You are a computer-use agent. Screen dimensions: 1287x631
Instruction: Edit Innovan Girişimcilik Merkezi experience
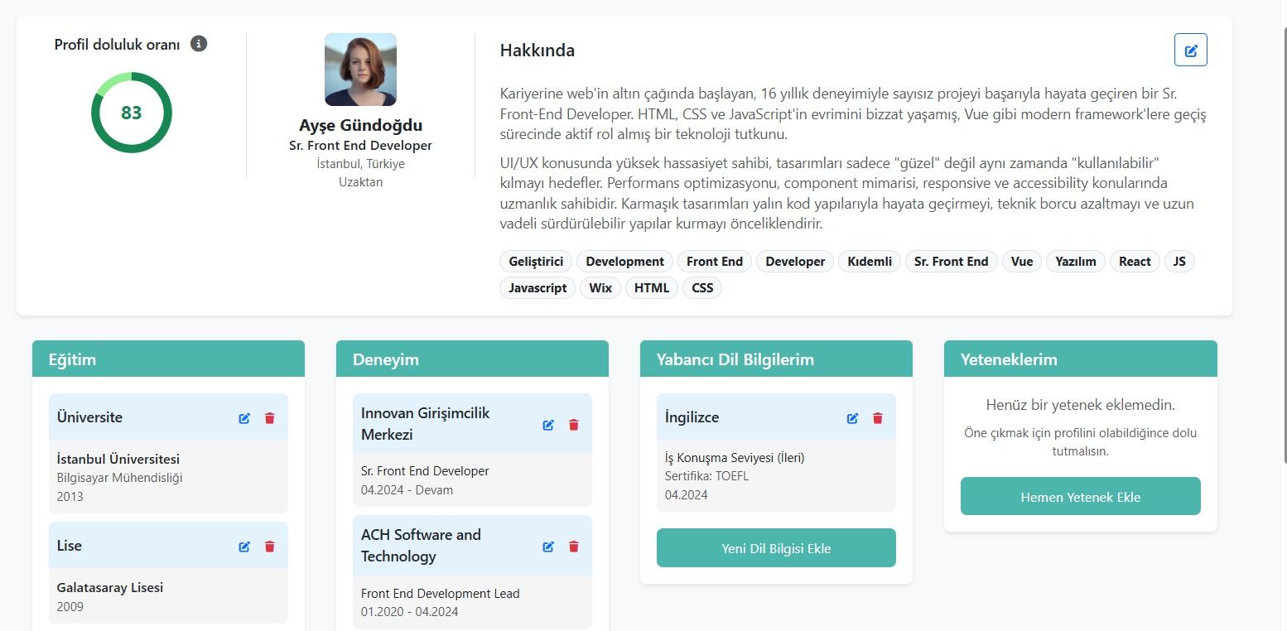pyautogui.click(x=548, y=425)
